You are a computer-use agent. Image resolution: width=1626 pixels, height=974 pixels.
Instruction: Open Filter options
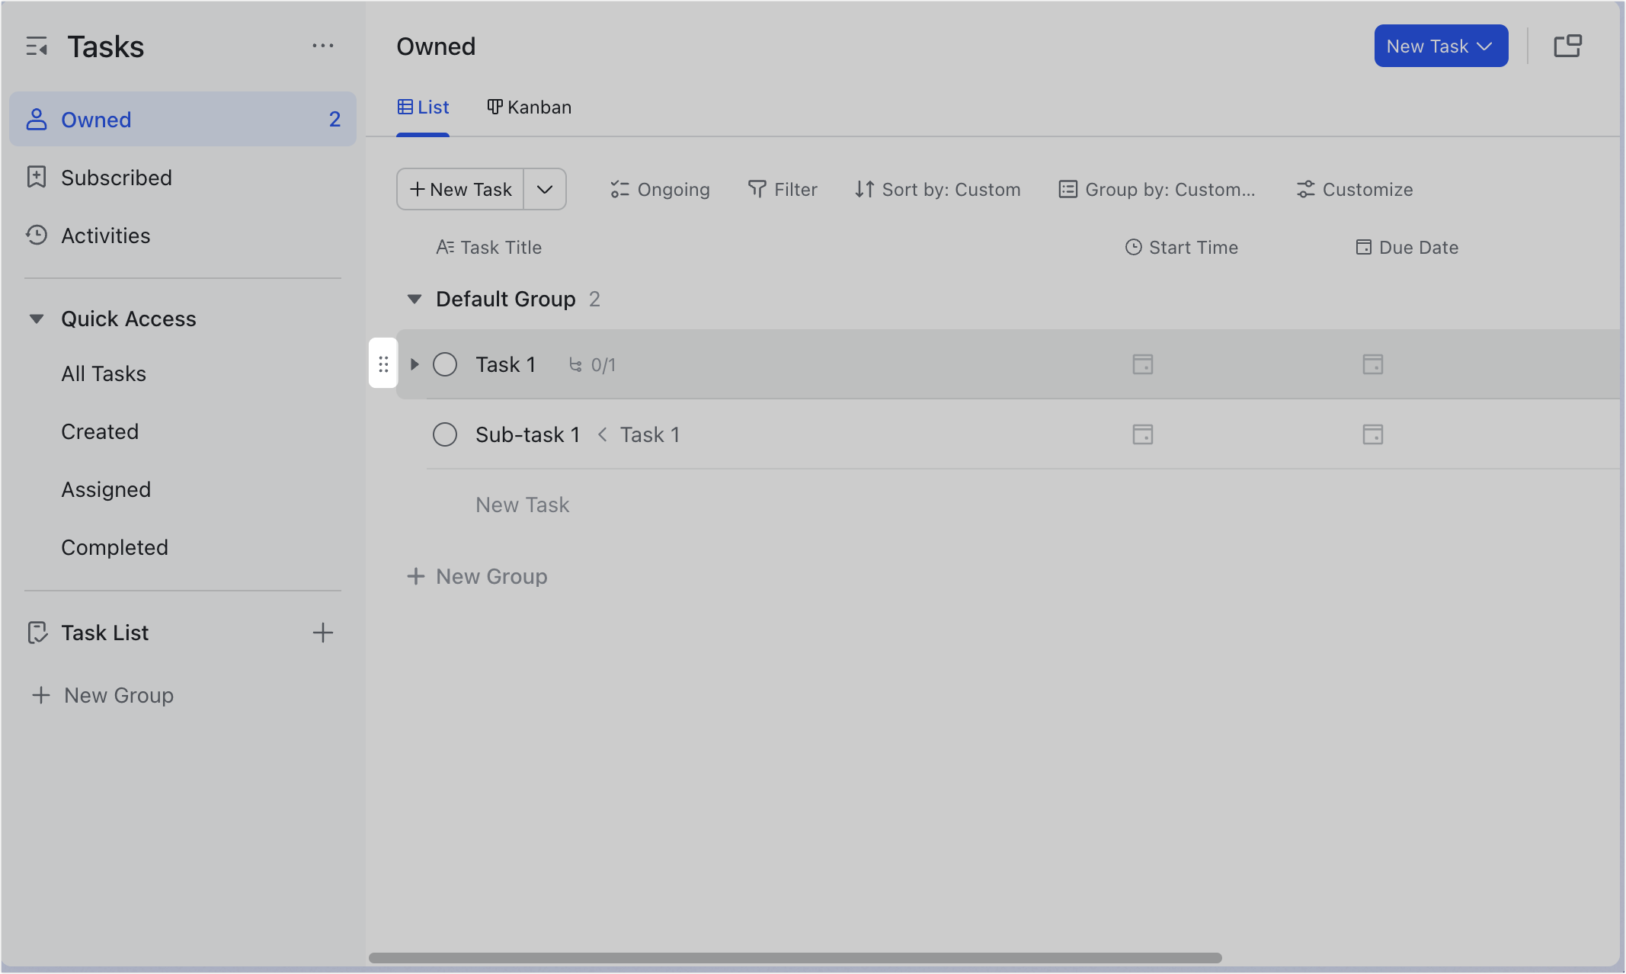[x=783, y=189]
